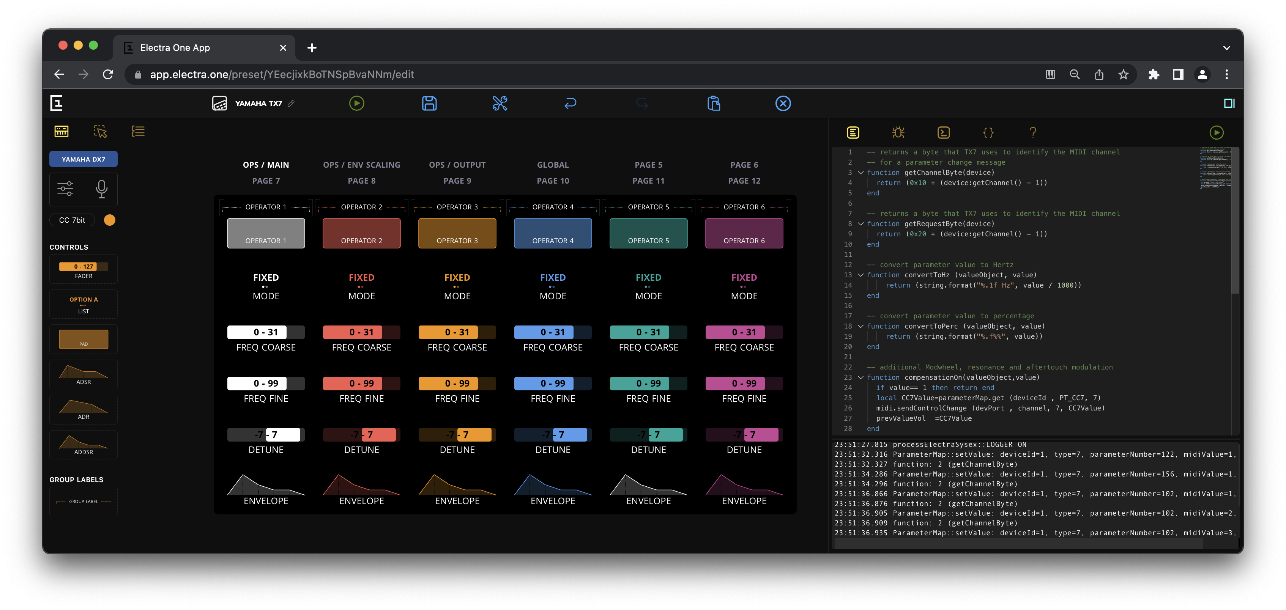1286x610 pixels.
Task: Open the tools wrench and screwdriver icon
Action: coord(500,103)
